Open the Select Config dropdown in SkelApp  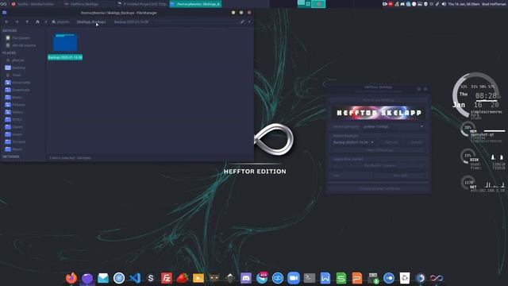point(394,126)
